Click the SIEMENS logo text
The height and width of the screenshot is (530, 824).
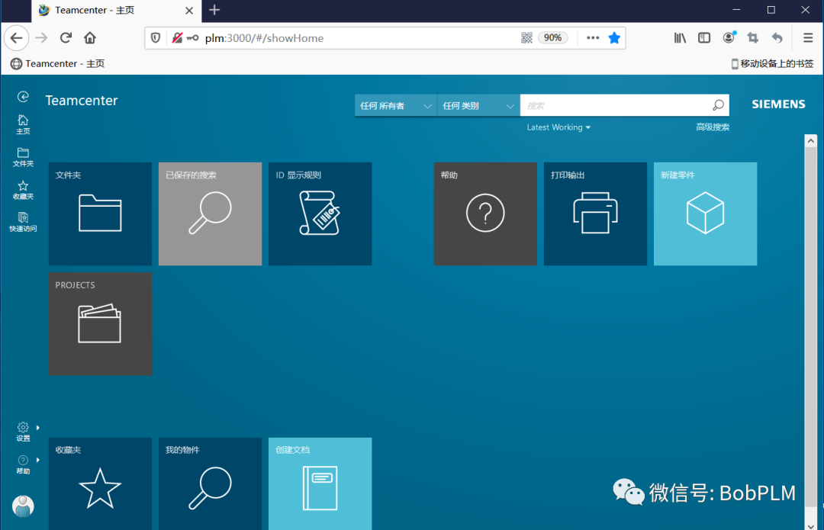778,104
